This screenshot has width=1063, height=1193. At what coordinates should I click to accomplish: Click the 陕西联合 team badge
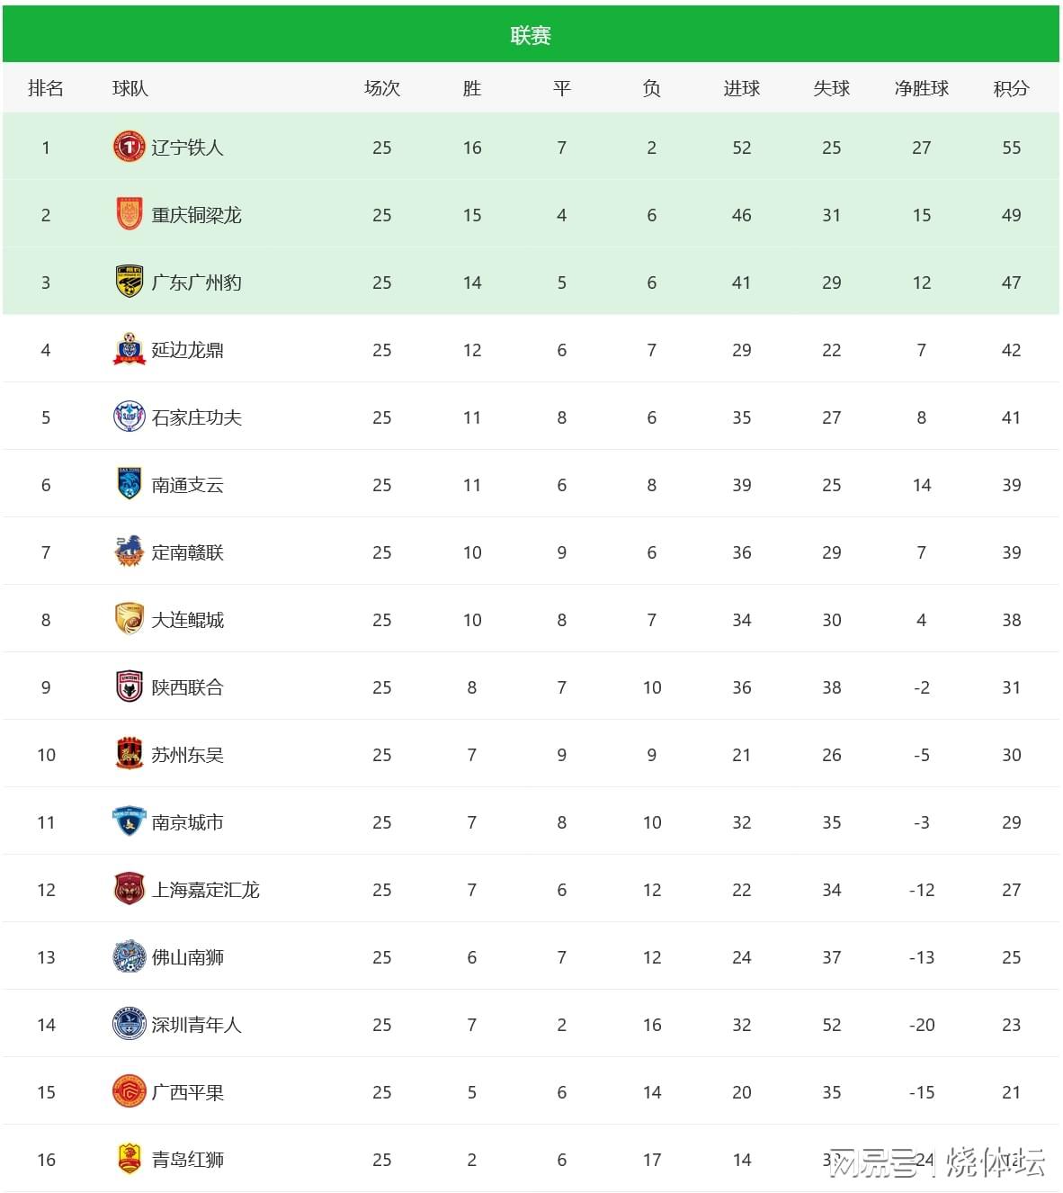[130, 686]
